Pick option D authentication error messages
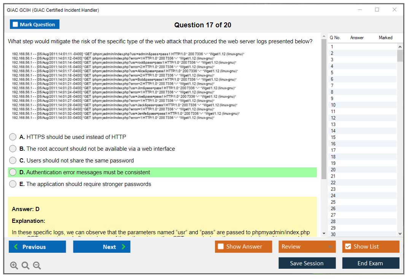Screen dimensions: 409x279 coord(13,172)
